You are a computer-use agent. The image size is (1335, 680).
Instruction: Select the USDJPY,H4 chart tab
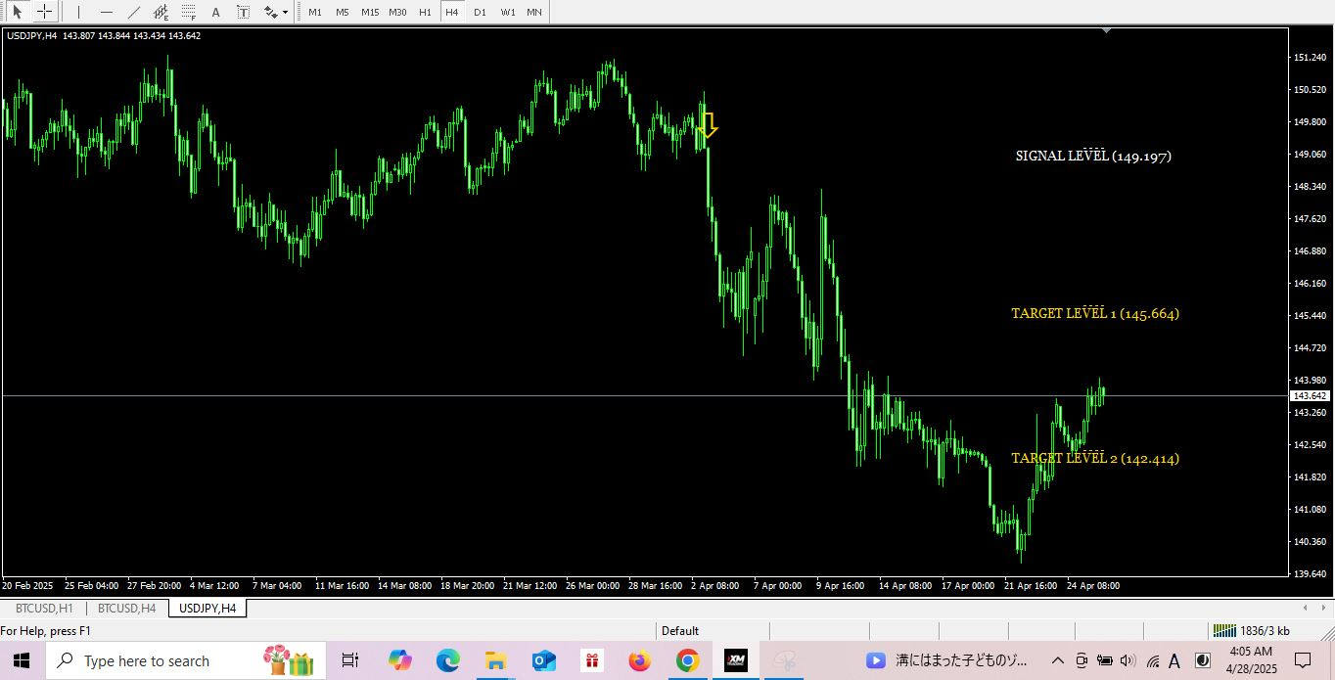(x=207, y=609)
